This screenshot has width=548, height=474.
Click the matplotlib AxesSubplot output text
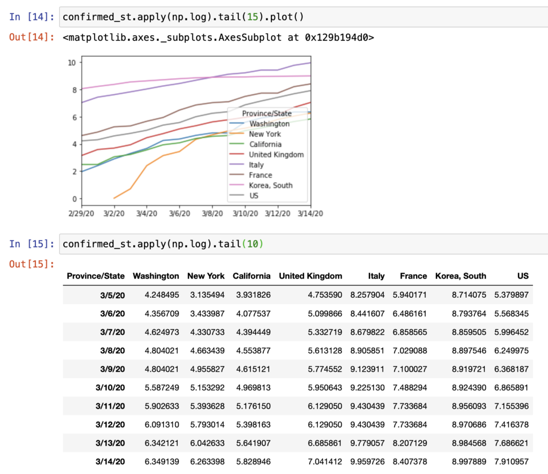(218, 38)
